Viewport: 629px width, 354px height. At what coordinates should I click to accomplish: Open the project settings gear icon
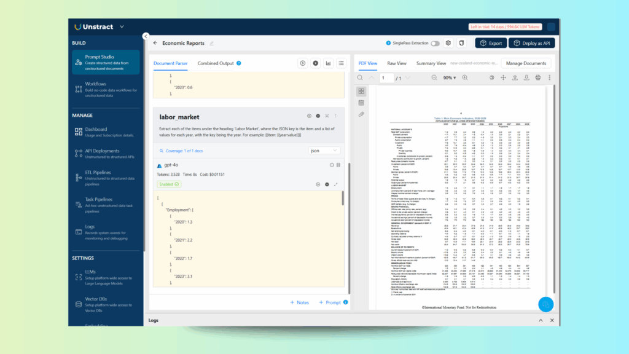[x=448, y=43]
